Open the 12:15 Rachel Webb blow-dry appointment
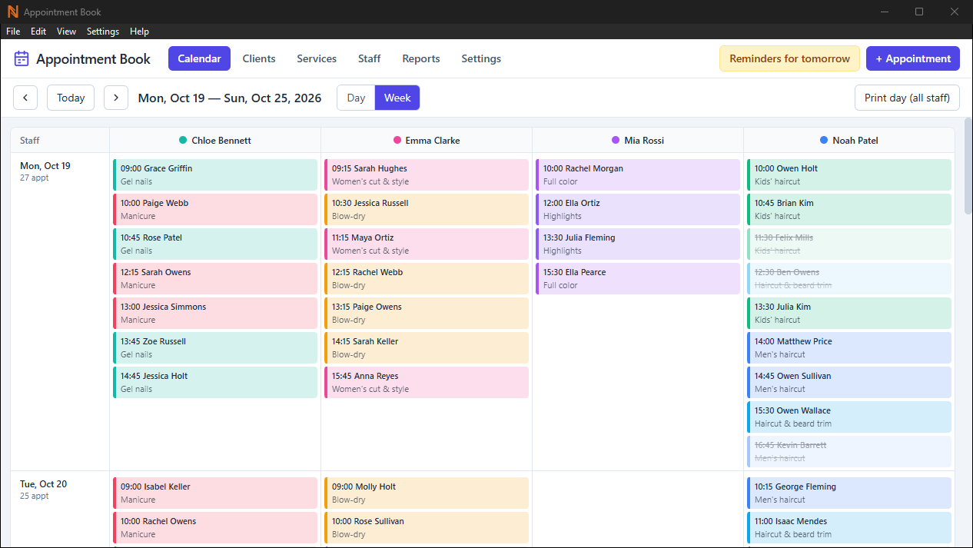Viewport: 973px width, 548px height. click(x=427, y=278)
